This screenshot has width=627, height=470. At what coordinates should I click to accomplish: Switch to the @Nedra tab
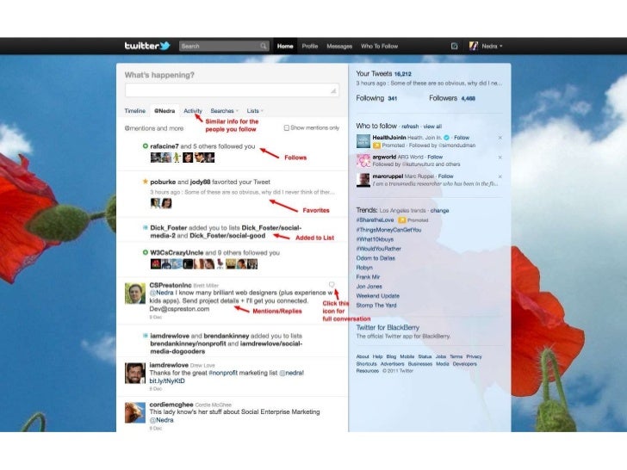pyautogui.click(x=165, y=111)
